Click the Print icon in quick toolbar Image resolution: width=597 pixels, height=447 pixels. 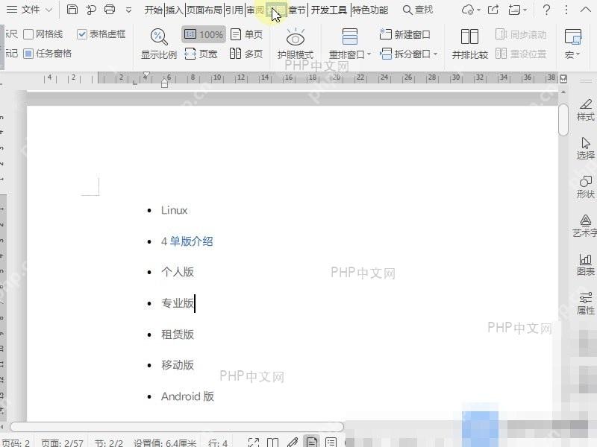click(110, 10)
